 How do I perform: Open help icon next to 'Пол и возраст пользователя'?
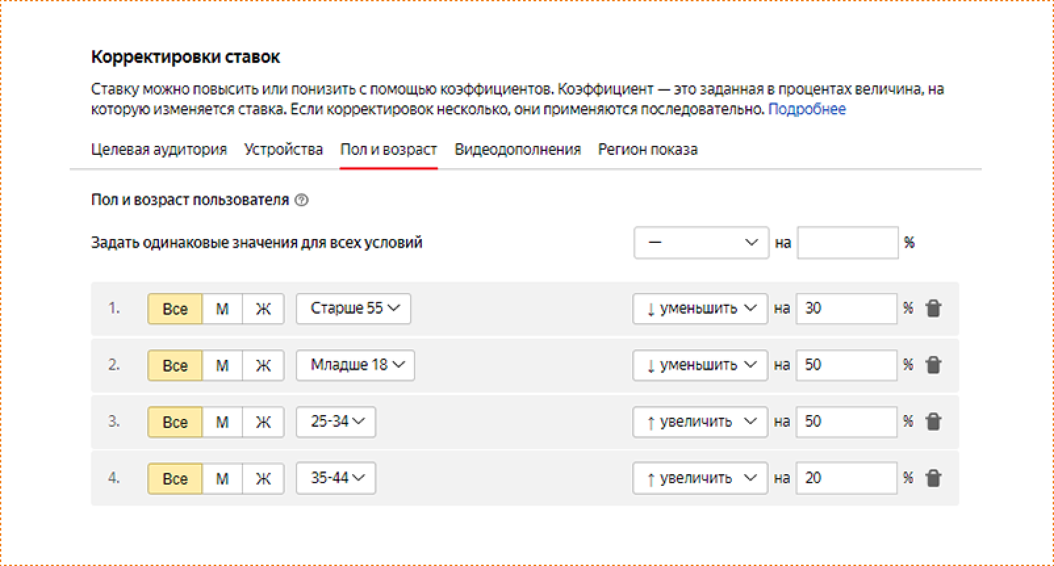click(302, 200)
